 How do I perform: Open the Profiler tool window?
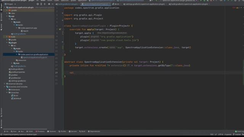[x=62, y=131]
